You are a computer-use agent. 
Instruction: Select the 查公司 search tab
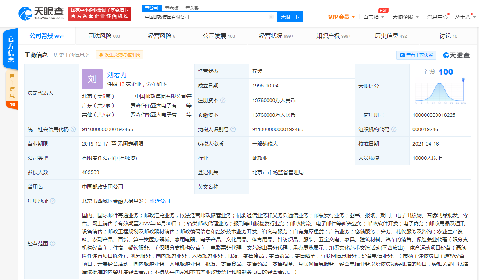[x=151, y=8]
